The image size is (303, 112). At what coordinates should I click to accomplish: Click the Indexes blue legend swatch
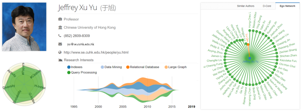(69, 67)
